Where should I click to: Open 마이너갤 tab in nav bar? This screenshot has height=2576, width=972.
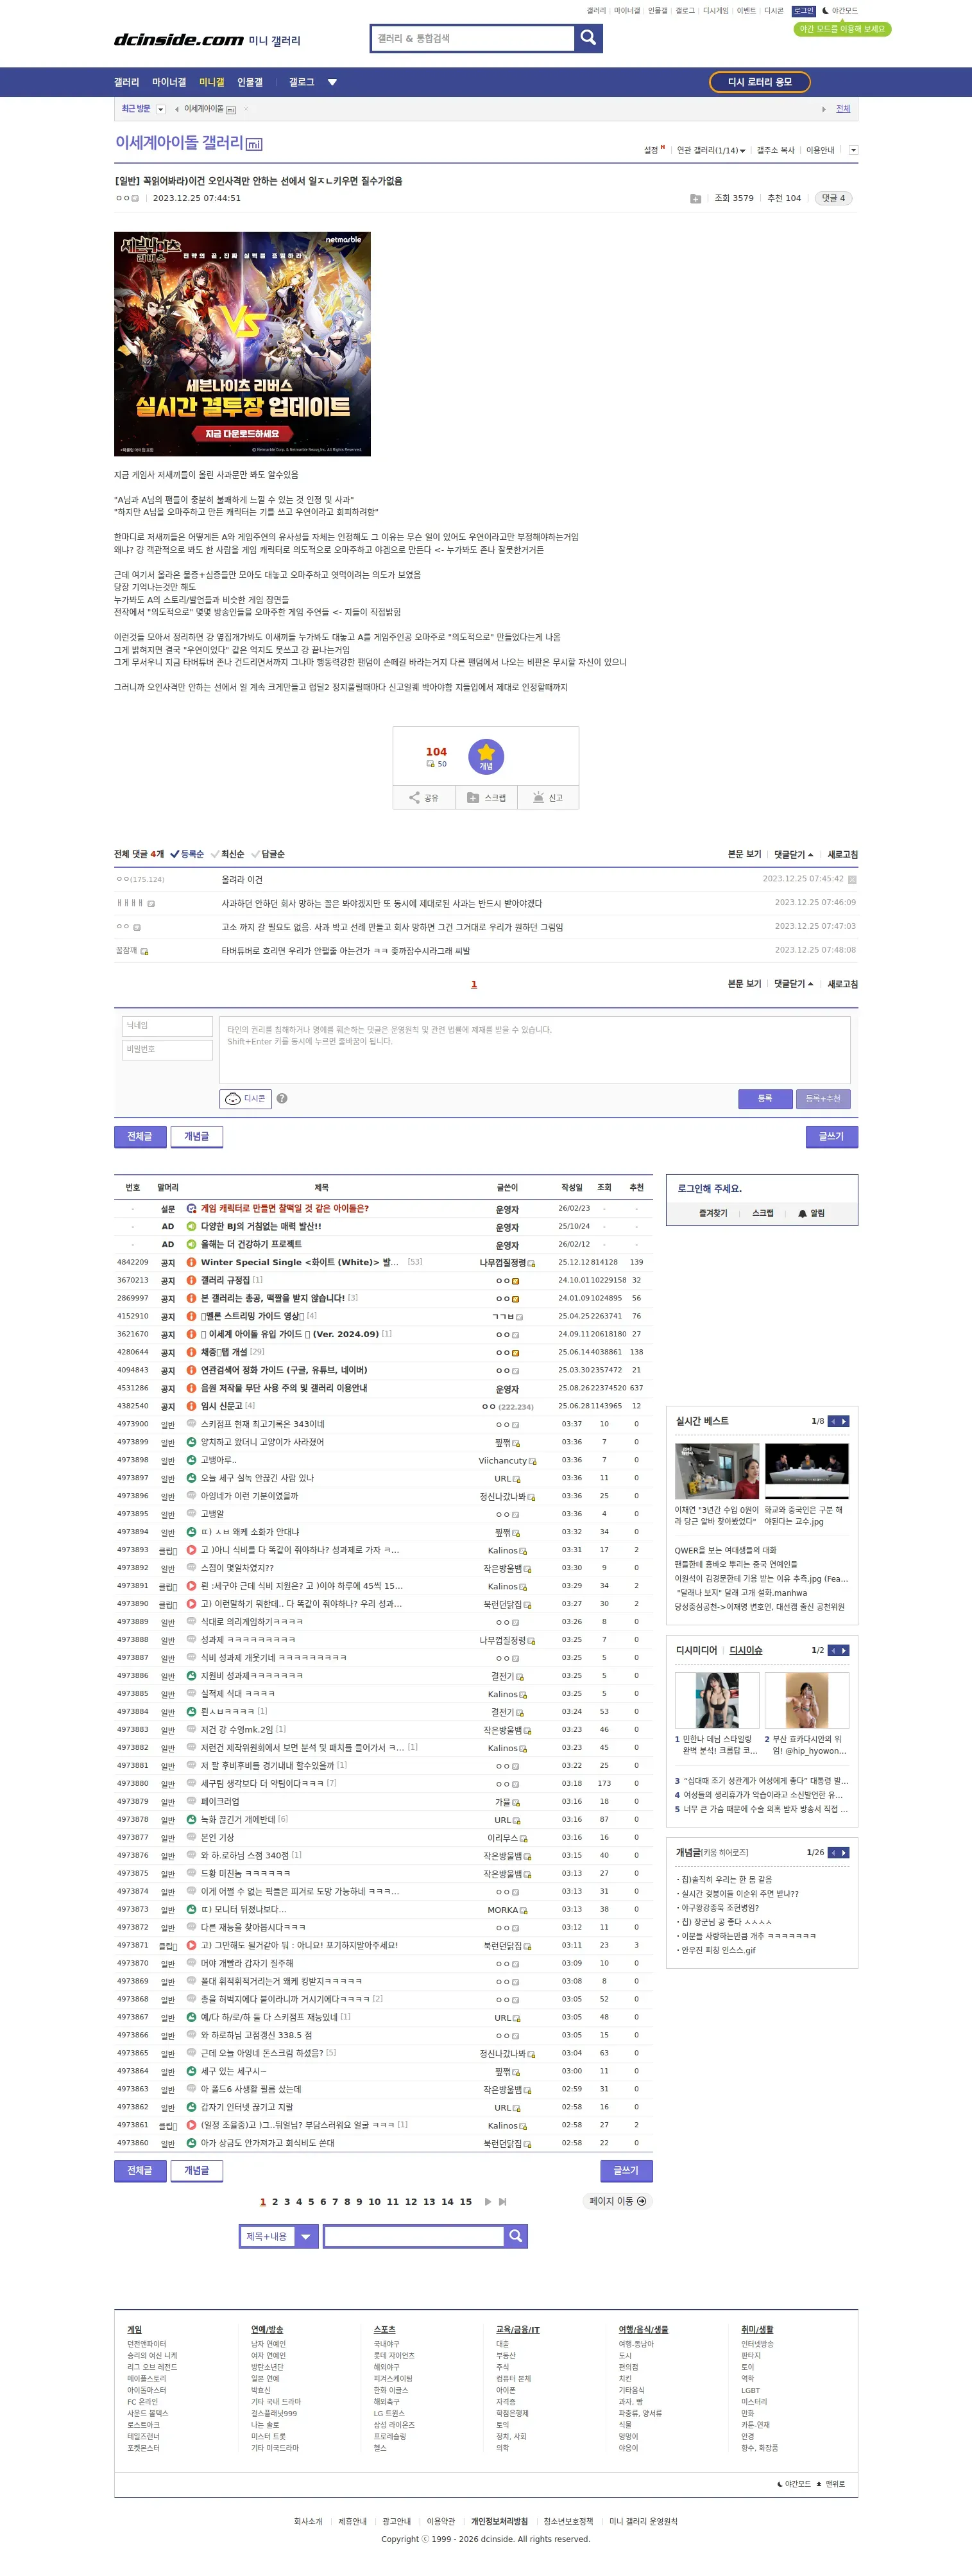(169, 82)
